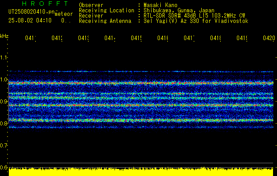Screen dimensions: 277x176
Task: Click the 'Receiving Antenna' label
Action: [x=105, y=21]
